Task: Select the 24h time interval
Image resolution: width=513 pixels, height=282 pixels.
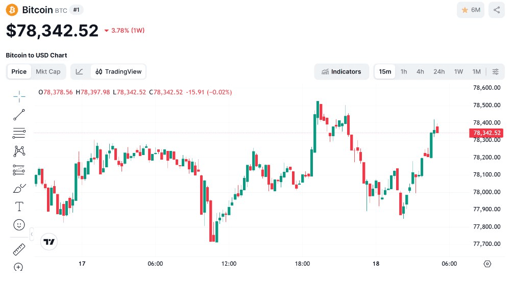Action: [439, 71]
